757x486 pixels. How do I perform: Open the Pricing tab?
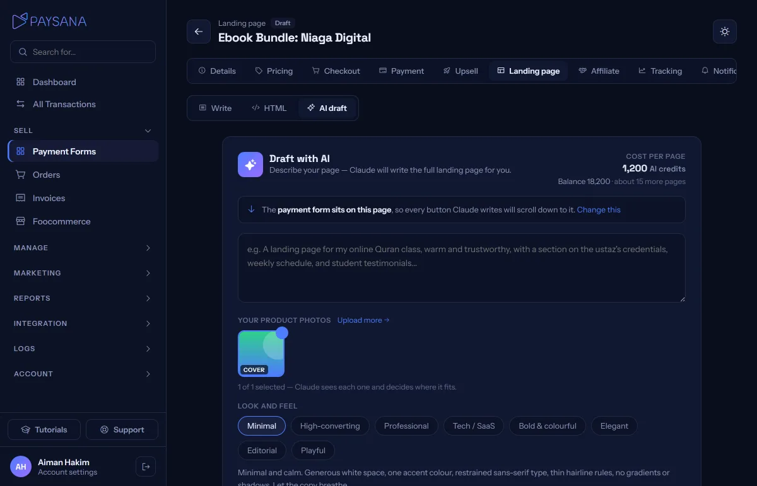(274, 71)
